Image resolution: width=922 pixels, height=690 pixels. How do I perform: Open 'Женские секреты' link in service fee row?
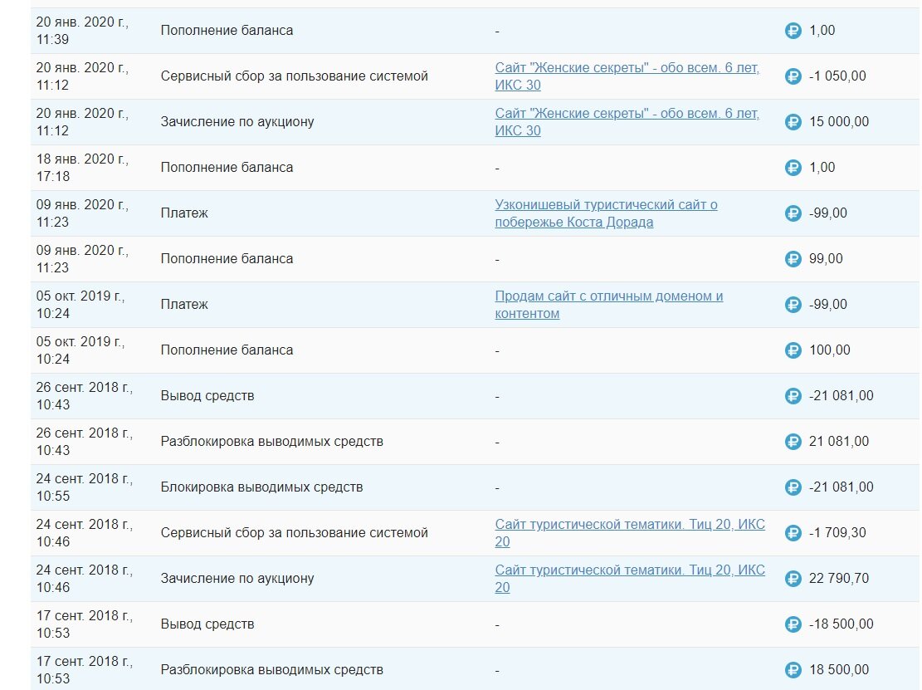click(x=627, y=76)
